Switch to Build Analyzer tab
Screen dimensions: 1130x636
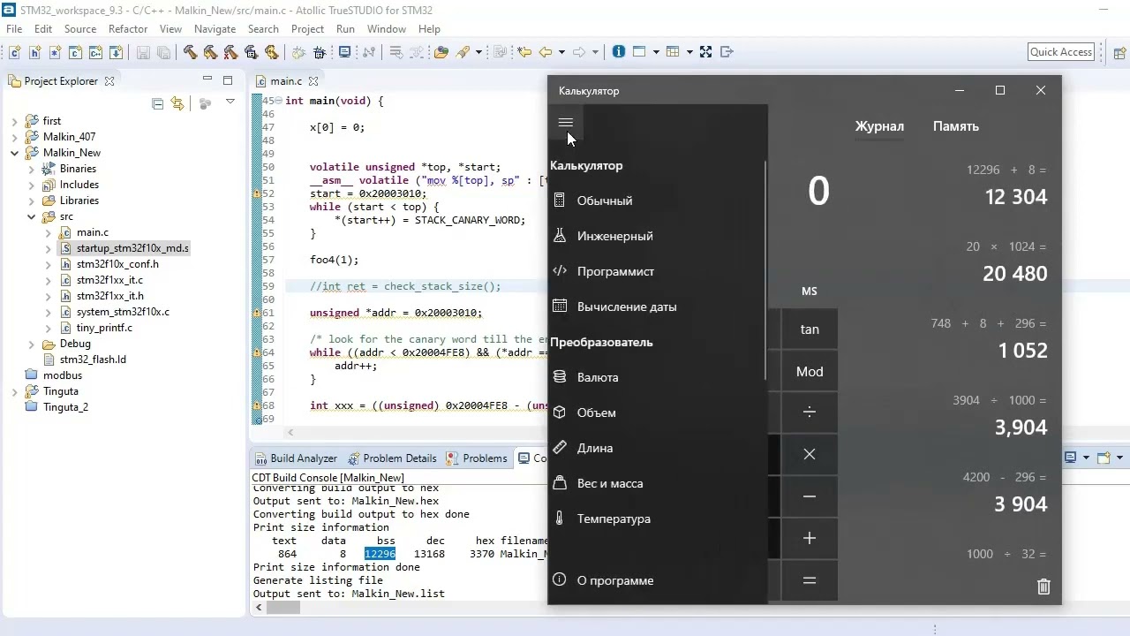click(x=296, y=458)
